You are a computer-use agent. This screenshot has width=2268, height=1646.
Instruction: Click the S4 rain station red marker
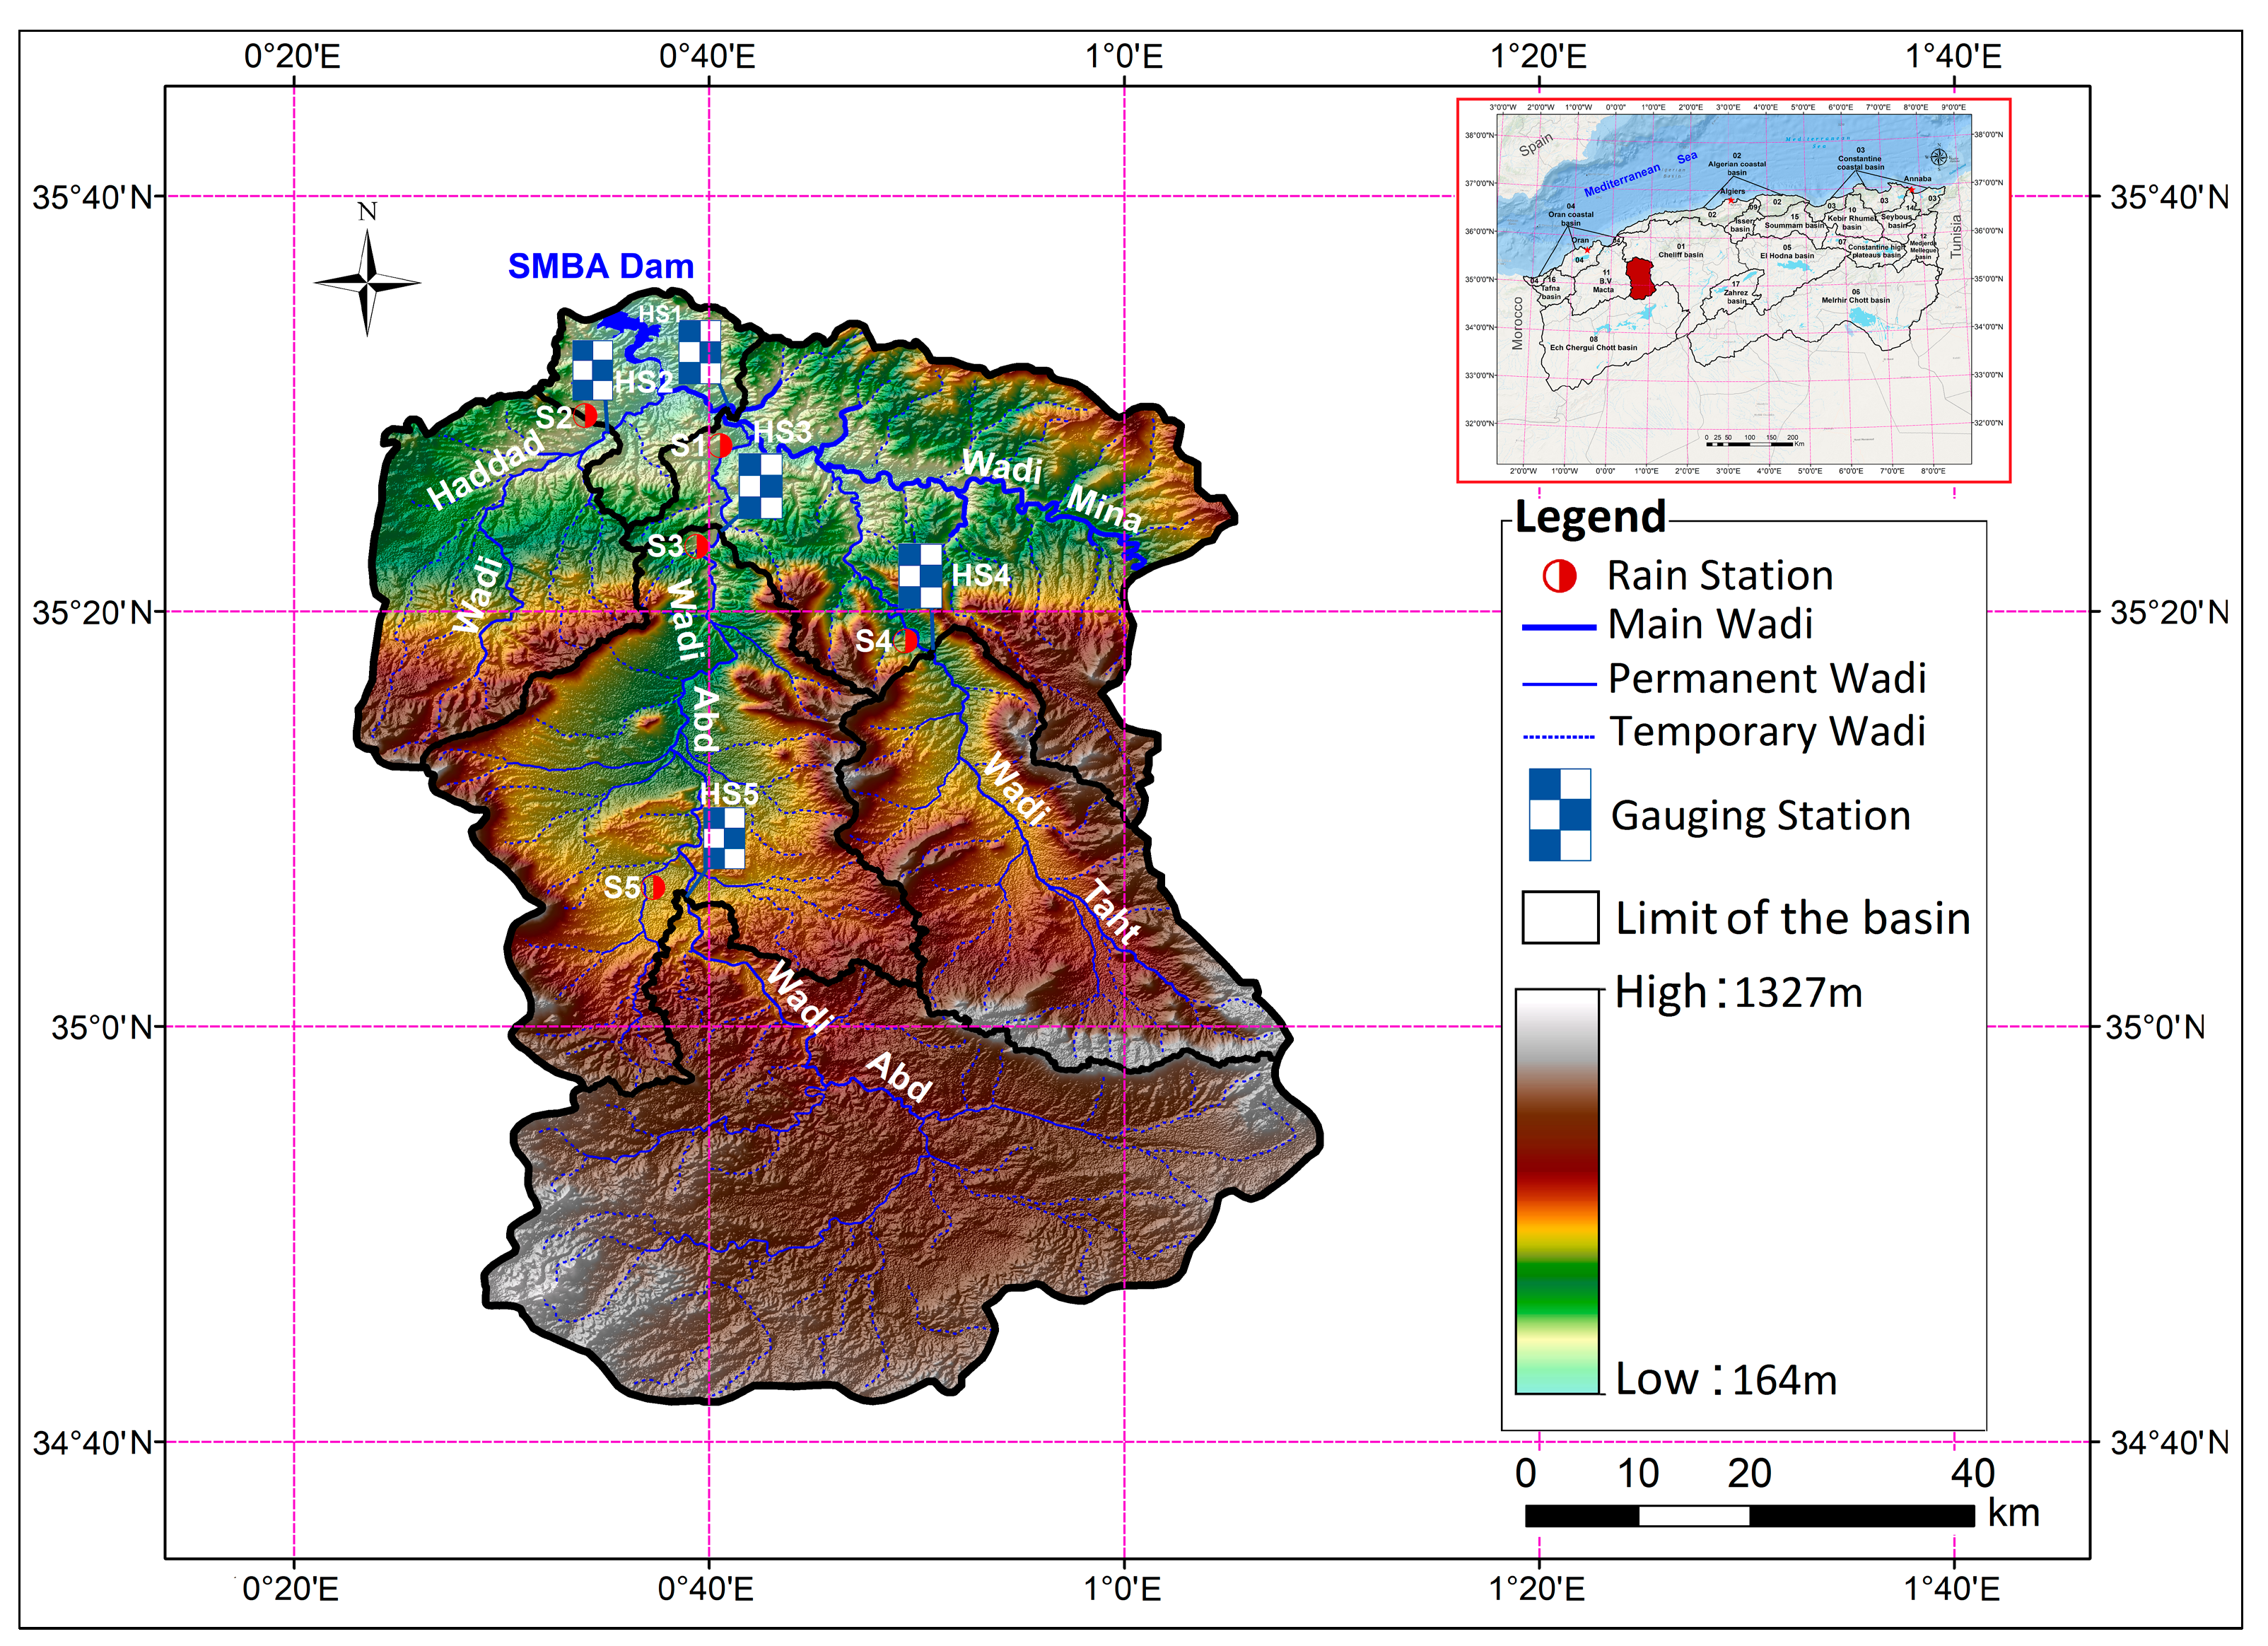click(x=907, y=640)
